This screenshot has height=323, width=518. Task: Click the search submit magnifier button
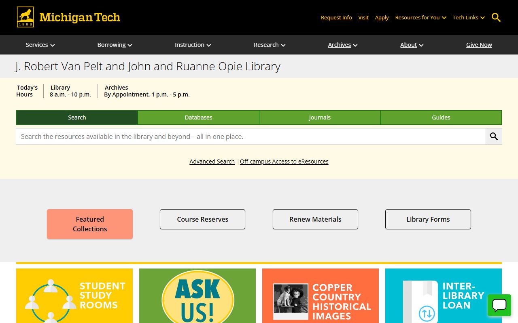click(494, 136)
